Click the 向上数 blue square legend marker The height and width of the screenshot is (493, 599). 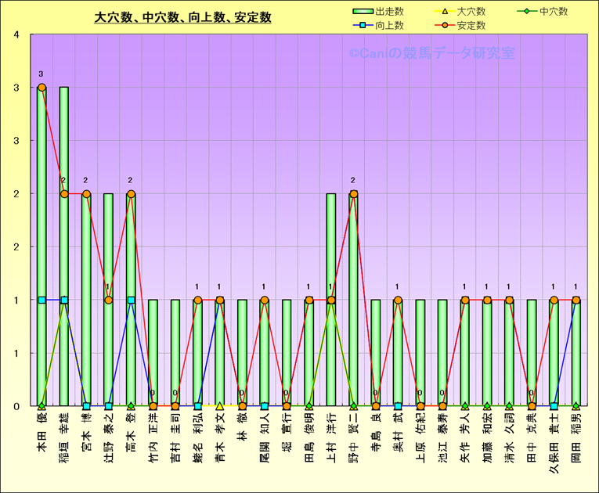[363, 26]
